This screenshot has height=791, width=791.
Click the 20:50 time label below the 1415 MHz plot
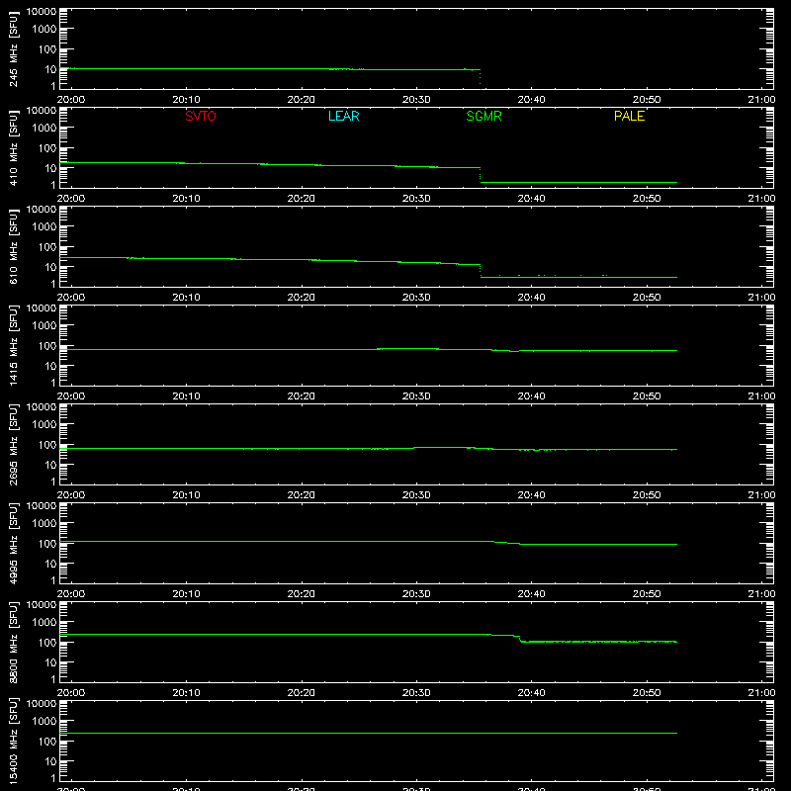pyautogui.click(x=647, y=396)
